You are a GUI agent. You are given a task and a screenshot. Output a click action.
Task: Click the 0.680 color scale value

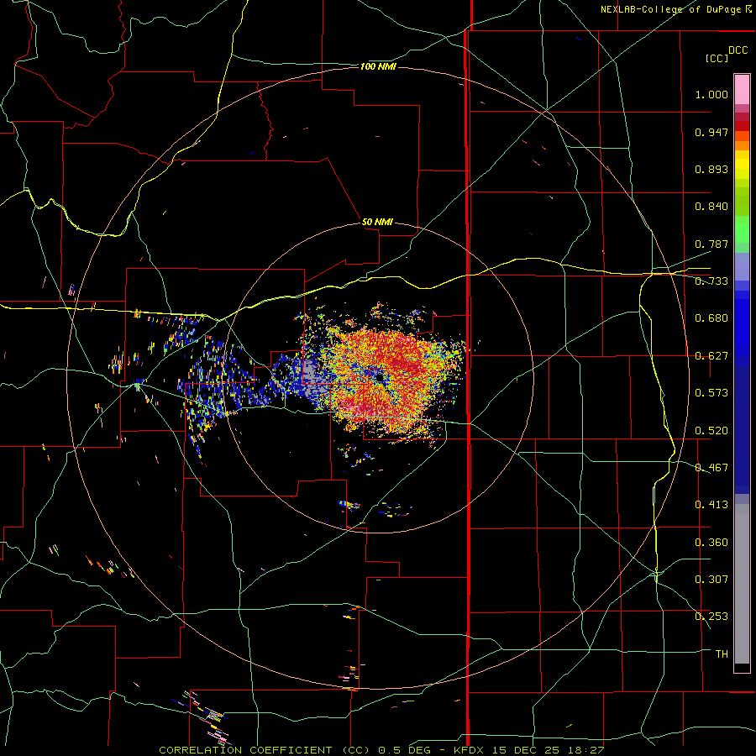pos(711,318)
